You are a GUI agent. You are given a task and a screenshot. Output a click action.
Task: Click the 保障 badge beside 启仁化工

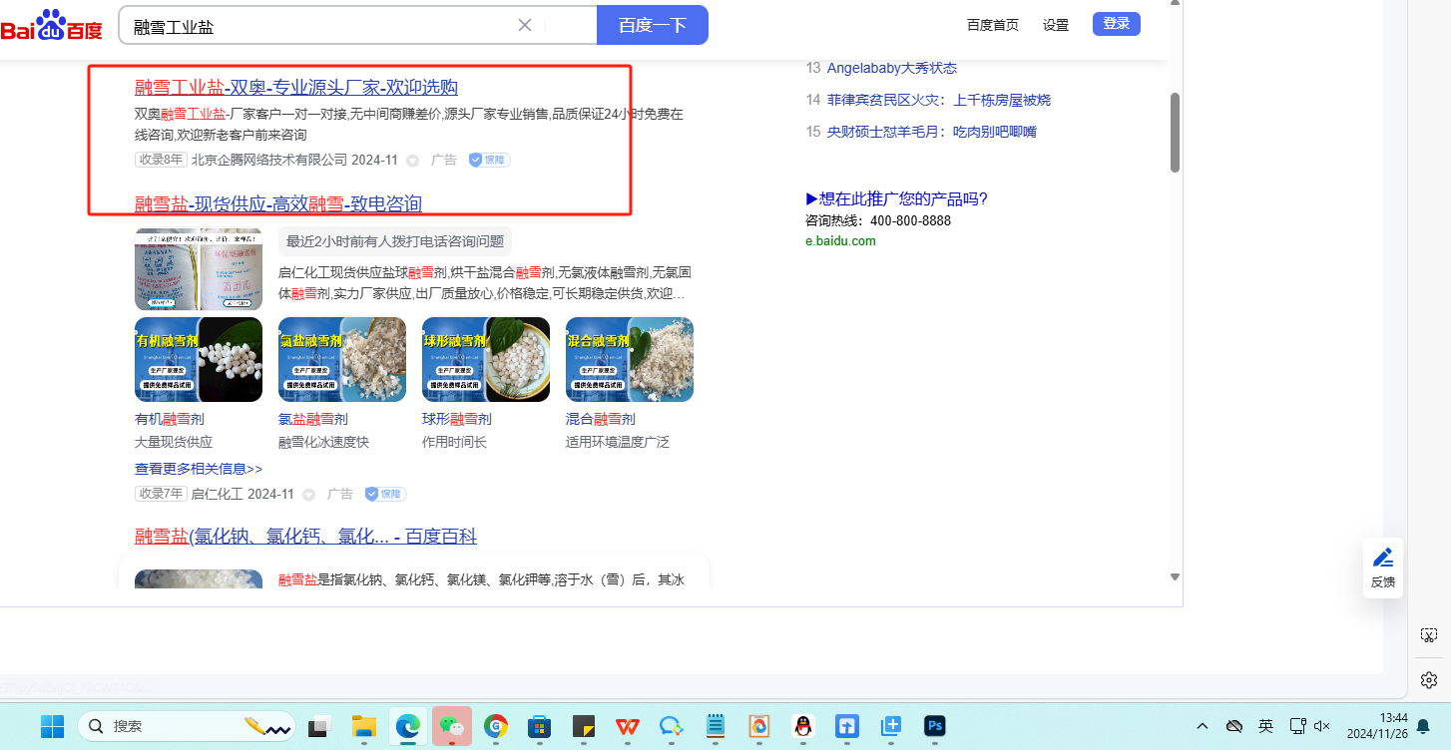[x=385, y=494]
